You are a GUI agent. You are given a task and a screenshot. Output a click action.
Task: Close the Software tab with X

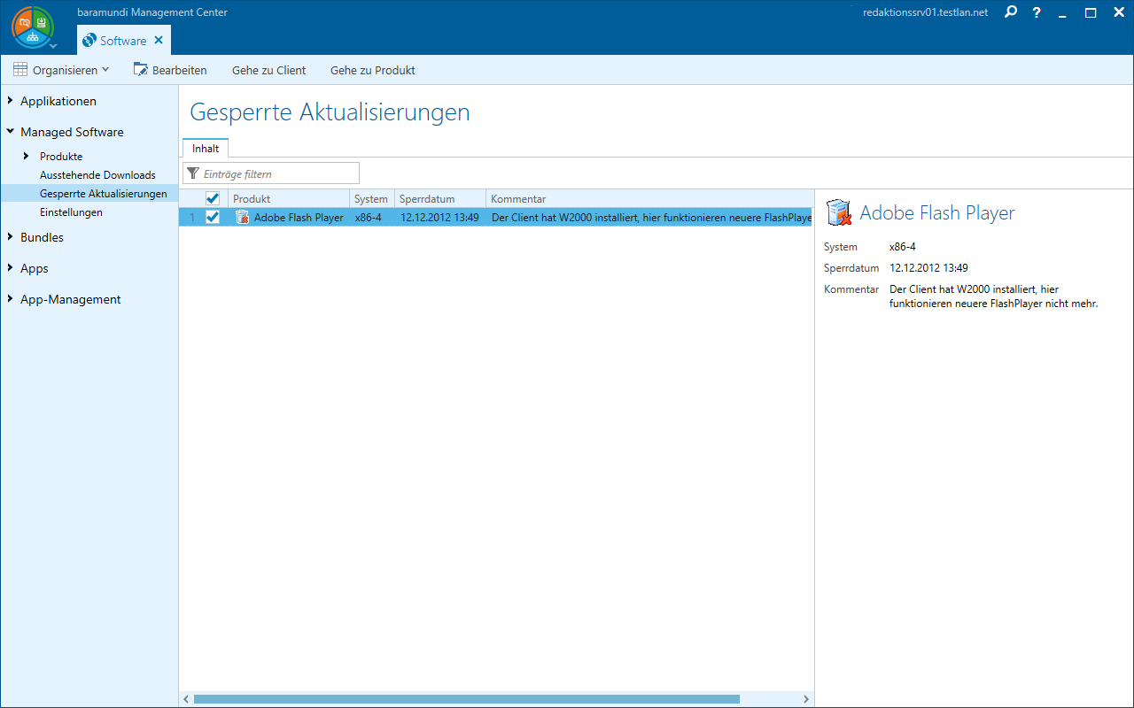pos(159,40)
